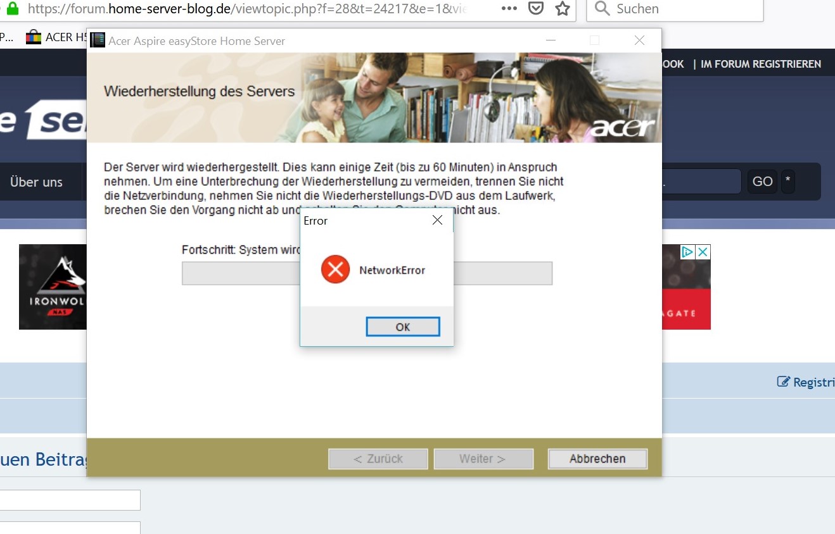Close the Seagate advertisement

click(x=703, y=251)
